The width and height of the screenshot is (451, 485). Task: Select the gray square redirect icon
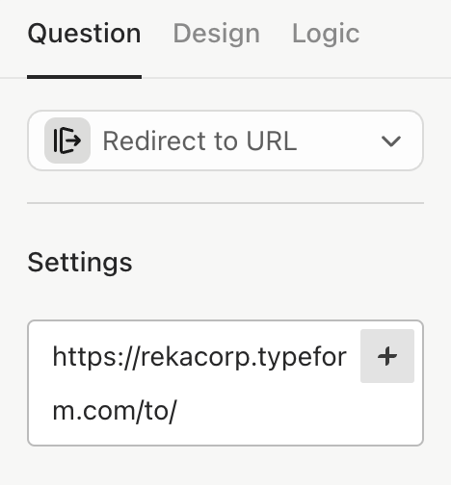point(67,140)
